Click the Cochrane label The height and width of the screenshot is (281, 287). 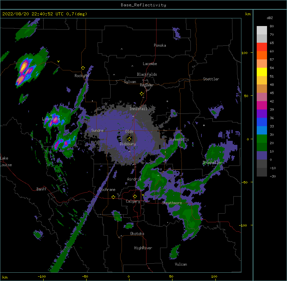[x=107, y=190]
